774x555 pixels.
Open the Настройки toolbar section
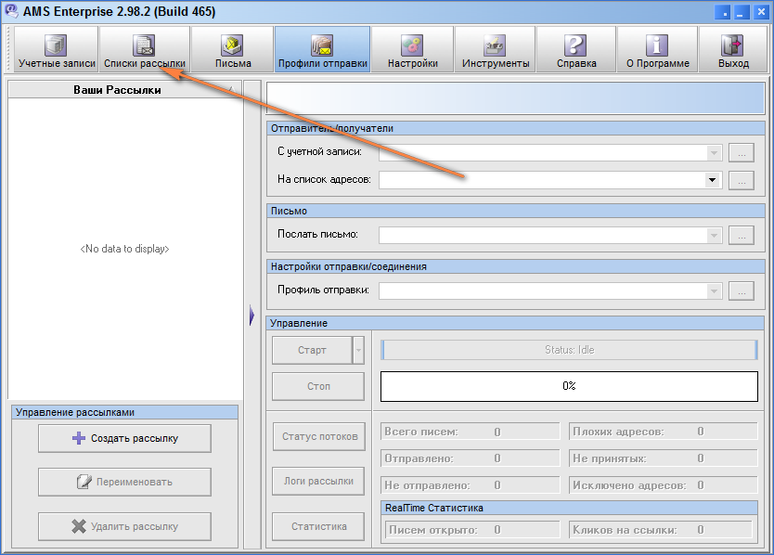click(413, 50)
